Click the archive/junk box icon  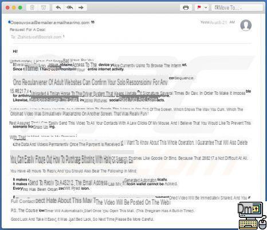pos(44,7)
